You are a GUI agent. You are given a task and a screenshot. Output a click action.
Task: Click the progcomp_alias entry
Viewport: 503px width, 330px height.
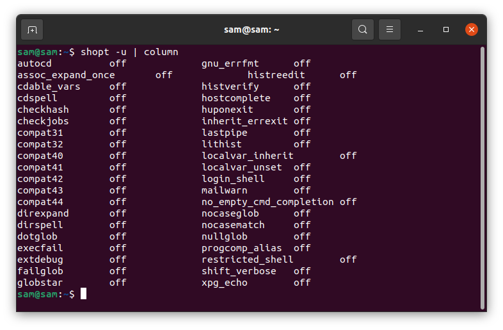pos(238,248)
